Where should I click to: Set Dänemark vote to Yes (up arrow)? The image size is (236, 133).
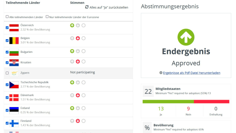pos(72,95)
